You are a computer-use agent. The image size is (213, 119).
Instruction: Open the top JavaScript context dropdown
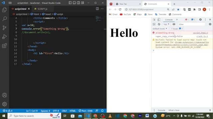point(166,24)
